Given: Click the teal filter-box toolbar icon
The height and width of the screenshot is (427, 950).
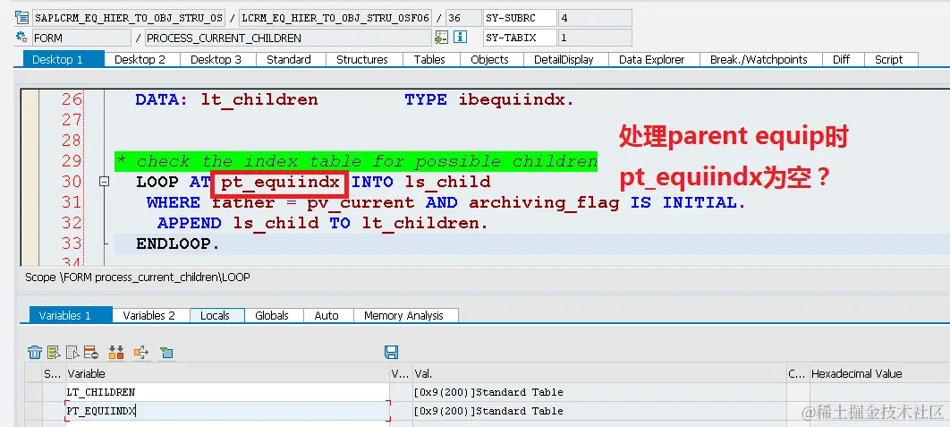Looking at the screenshot, I should pos(166,353).
